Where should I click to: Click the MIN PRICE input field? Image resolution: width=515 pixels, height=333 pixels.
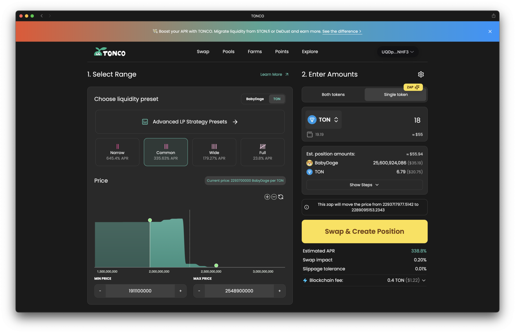coord(140,291)
